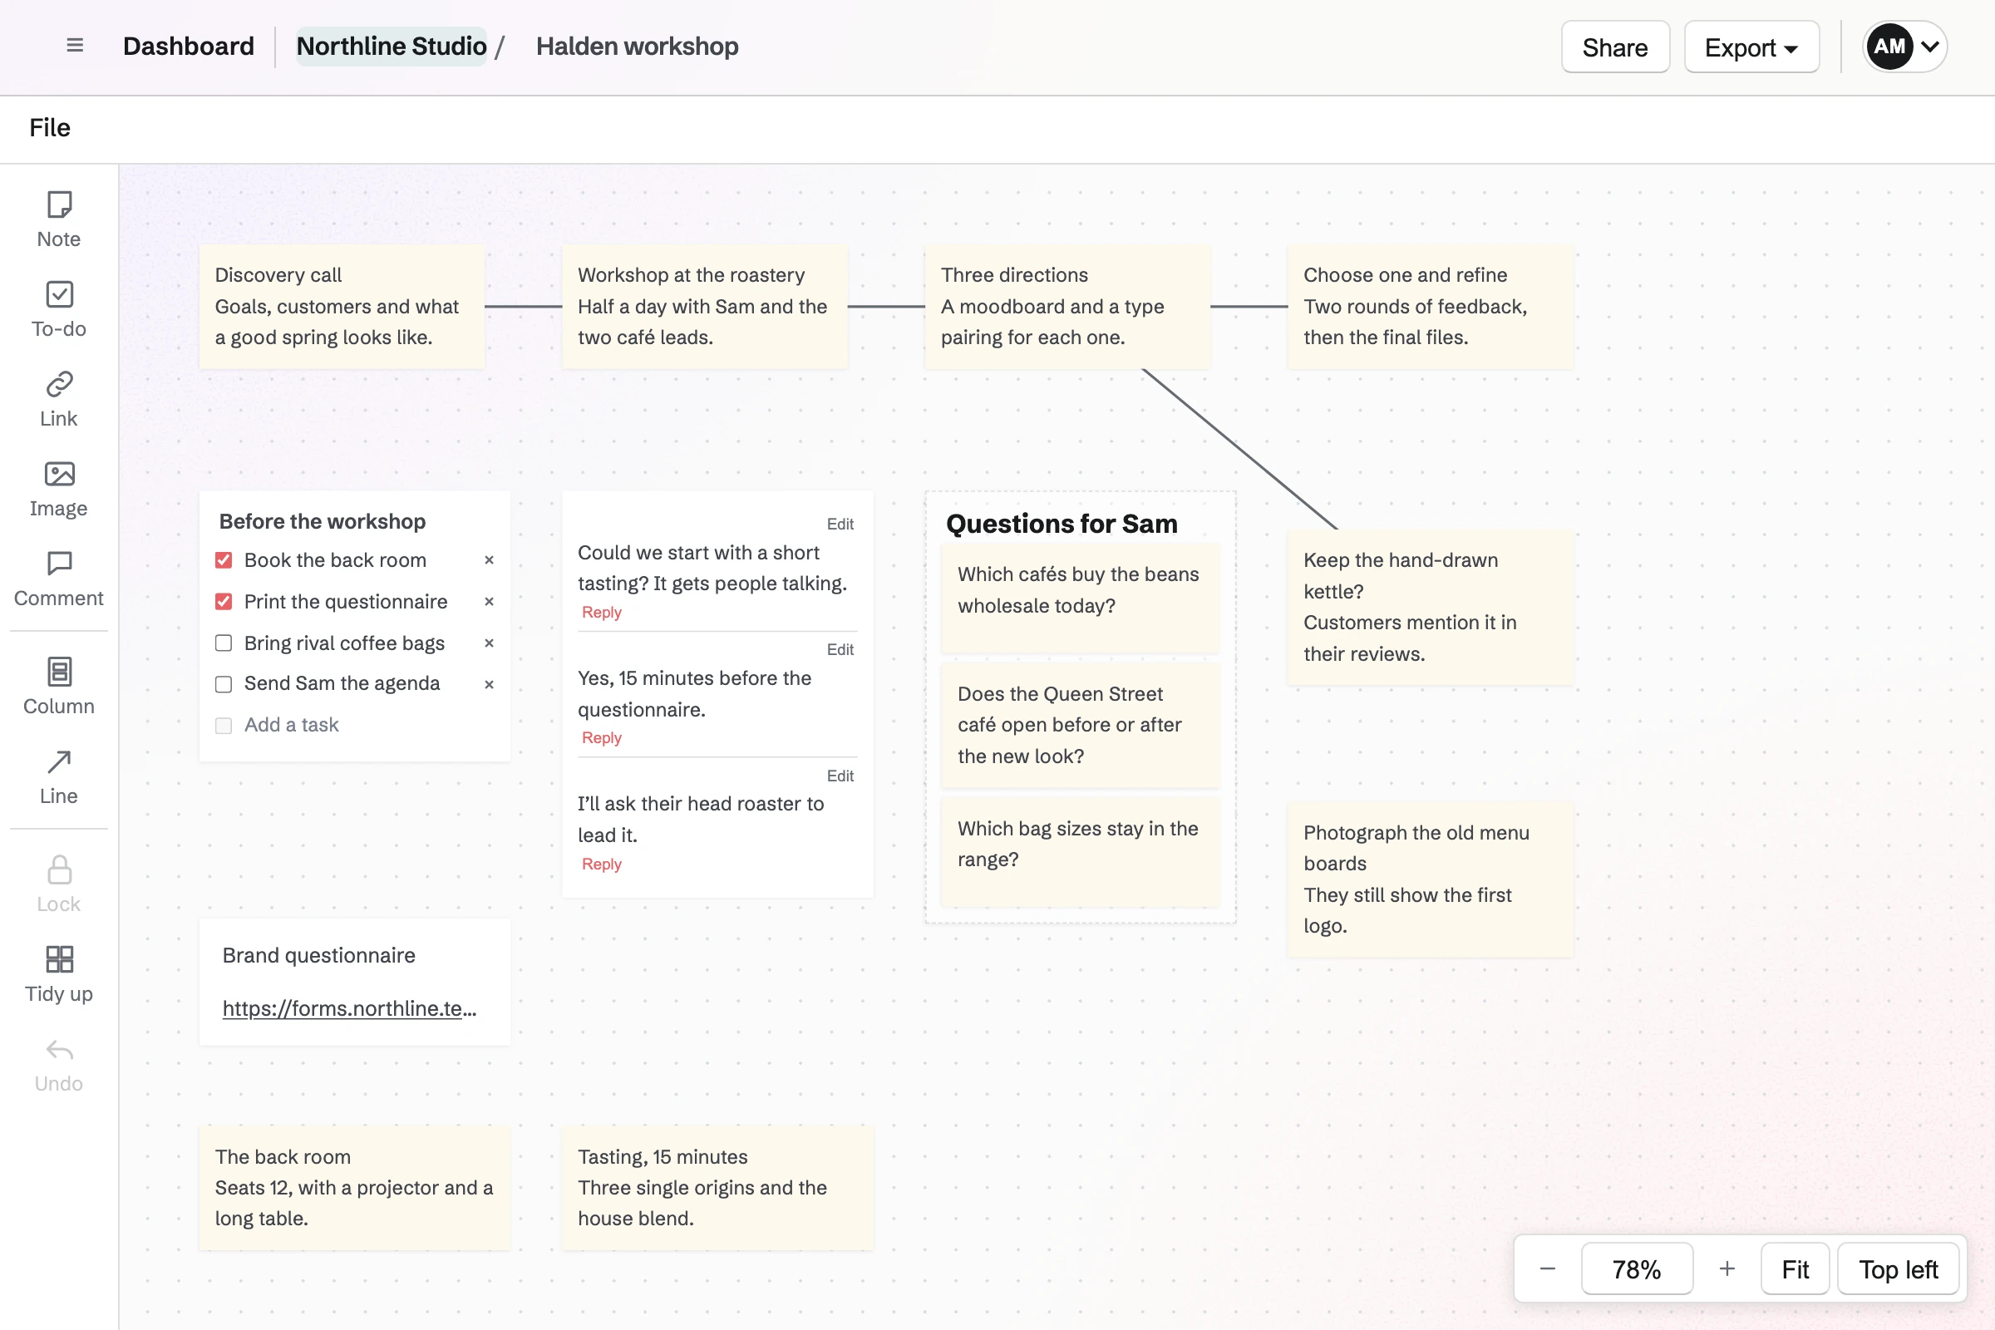Select the Image tool

(x=58, y=489)
